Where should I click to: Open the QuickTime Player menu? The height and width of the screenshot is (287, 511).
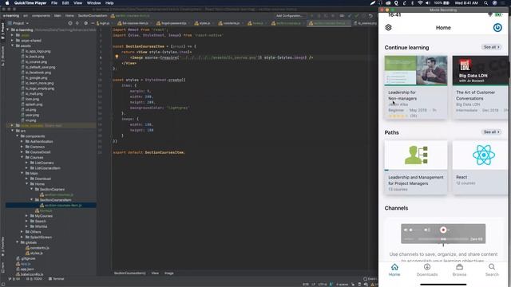point(30,3)
